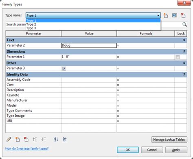Click the Apply button
This screenshot has width=193, height=159.
point(176,150)
